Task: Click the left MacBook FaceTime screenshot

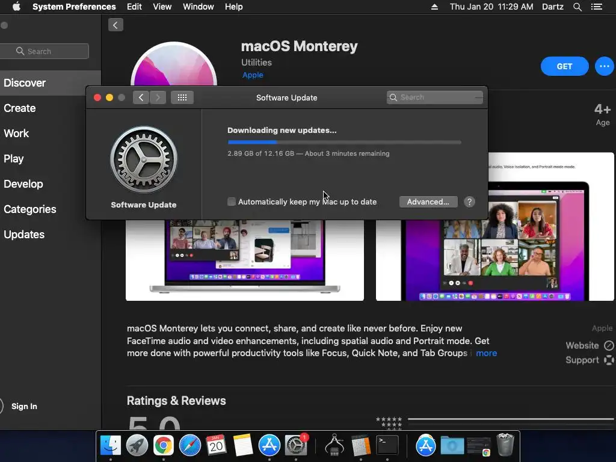Action: click(x=245, y=260)
